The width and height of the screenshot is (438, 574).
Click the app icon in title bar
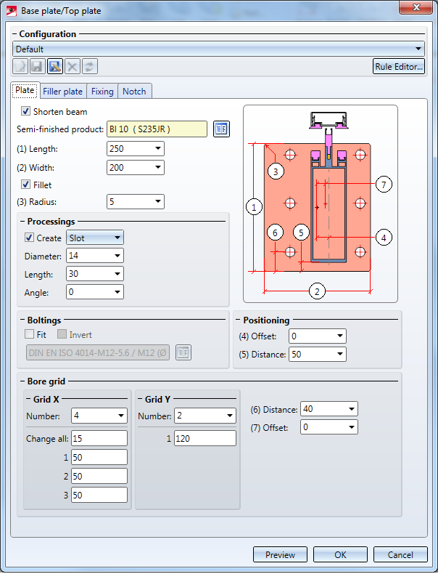(x=12, y=11)
